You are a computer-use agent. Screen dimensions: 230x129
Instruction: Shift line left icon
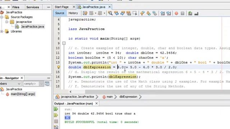[162, 13]
